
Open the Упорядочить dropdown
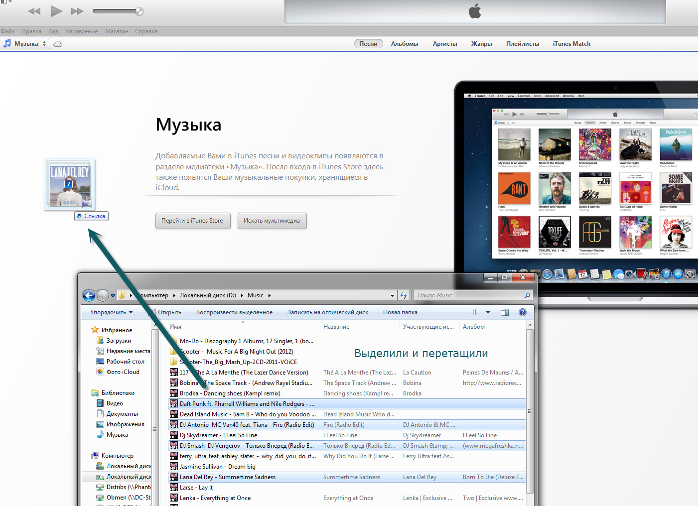pyautogui.click(x=111, y=312)
